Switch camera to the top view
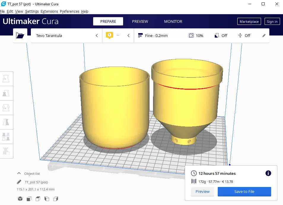The height and width of the screenshot is (205, 283). (x=38, y=198)
